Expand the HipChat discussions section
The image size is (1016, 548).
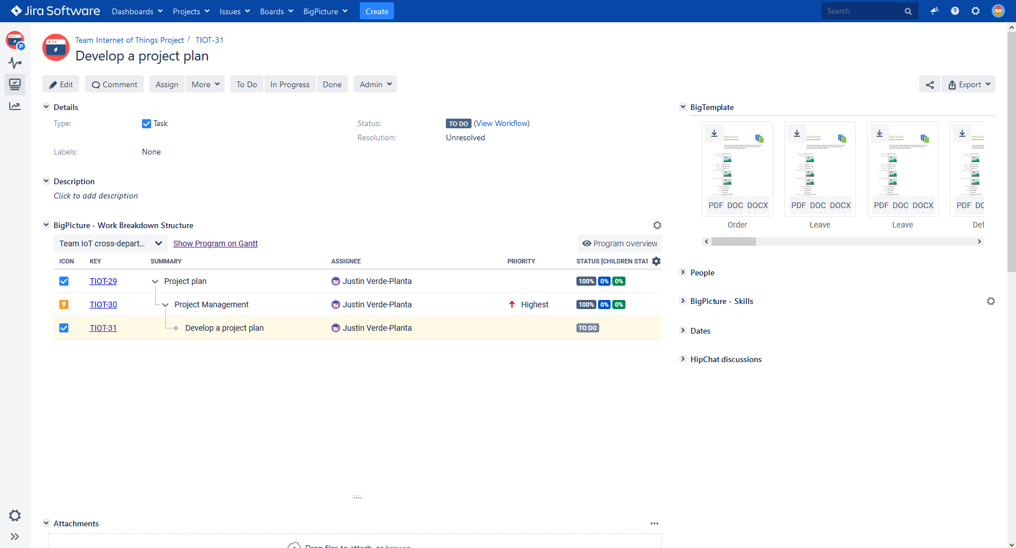click(x=682, y=359)
